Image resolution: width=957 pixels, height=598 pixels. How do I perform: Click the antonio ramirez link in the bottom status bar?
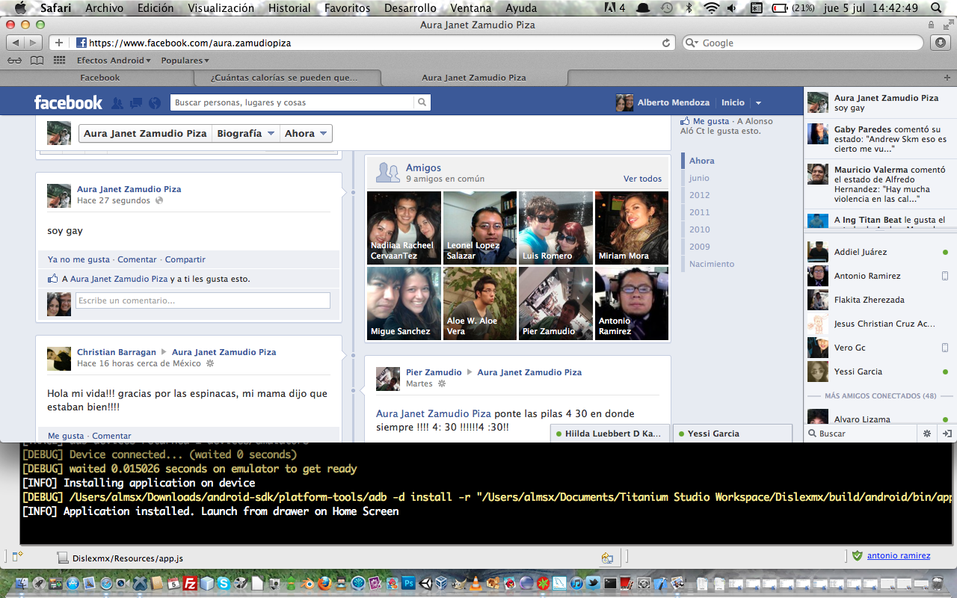click(x=899, y=555)
